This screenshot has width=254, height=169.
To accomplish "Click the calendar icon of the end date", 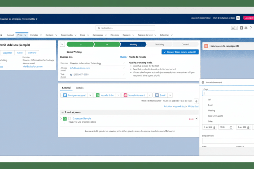I will (x=248, y=127).
